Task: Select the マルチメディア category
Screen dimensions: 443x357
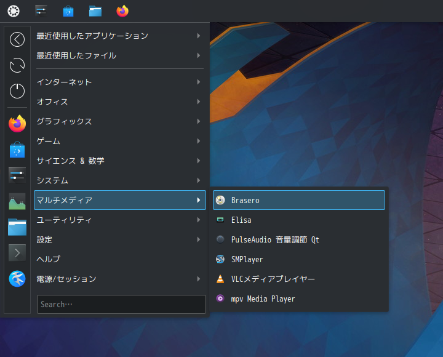Action: click(120, 200)
